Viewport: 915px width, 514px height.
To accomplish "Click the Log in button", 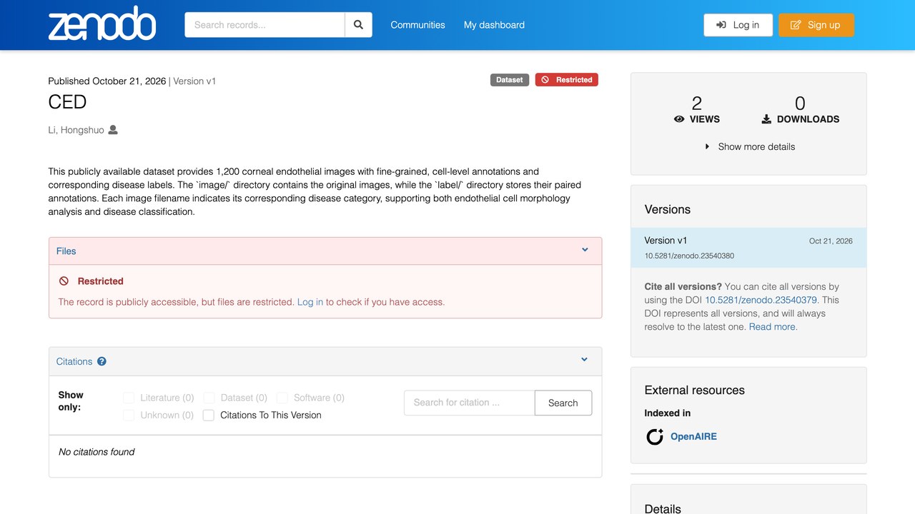I will 738,25.
